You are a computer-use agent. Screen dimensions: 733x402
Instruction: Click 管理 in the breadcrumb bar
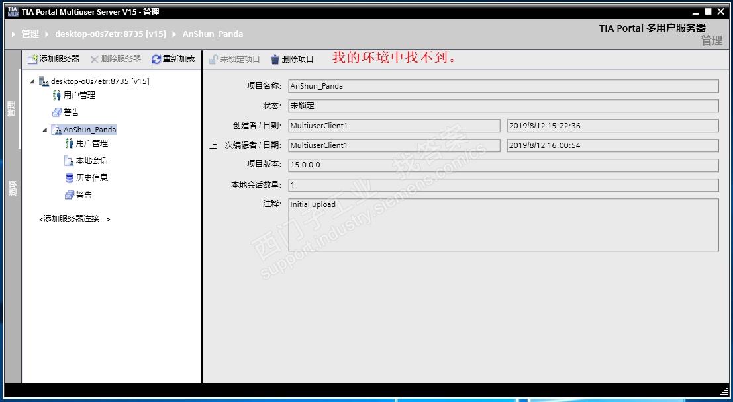(x=30, y=34)
